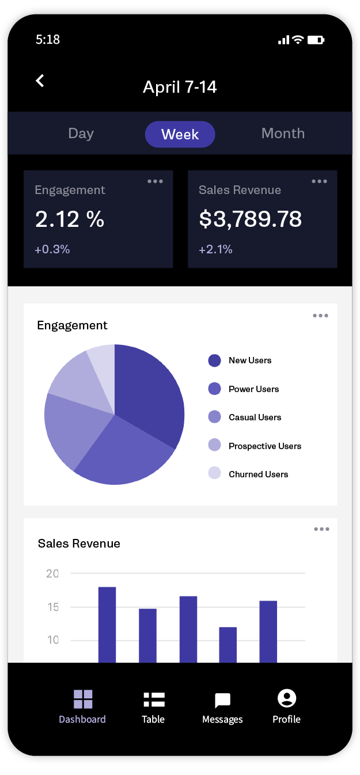Tap the cellular signal bars icon
Image resolution: width=360 pixels, height=775 pixels.
[x=283, y=40]
